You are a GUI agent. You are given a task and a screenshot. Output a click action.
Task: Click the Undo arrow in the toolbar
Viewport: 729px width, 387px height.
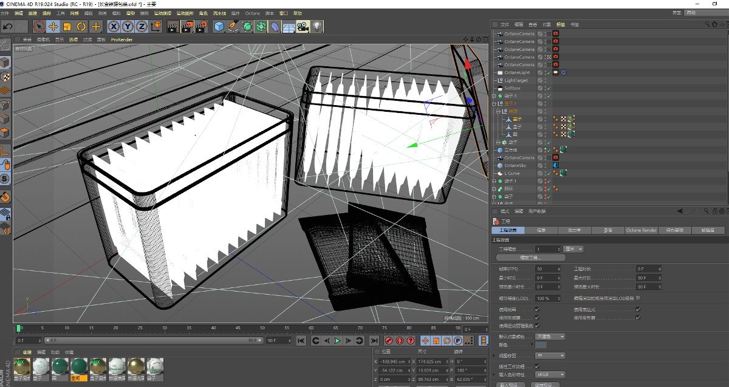[7, 26]
